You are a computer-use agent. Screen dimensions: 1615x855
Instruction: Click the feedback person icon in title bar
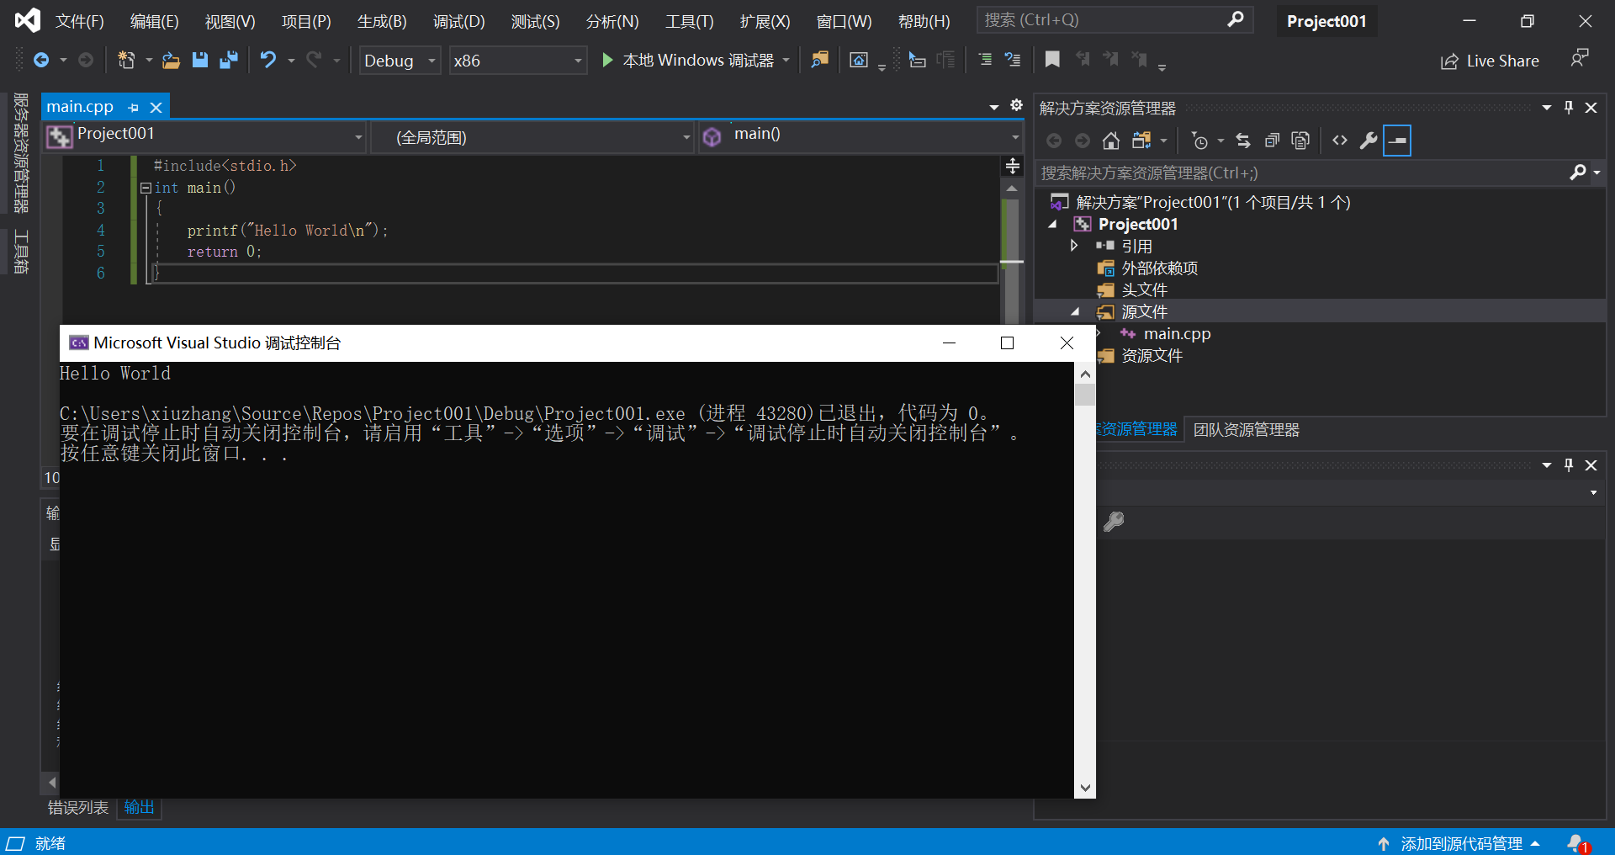coord(1580,58)
